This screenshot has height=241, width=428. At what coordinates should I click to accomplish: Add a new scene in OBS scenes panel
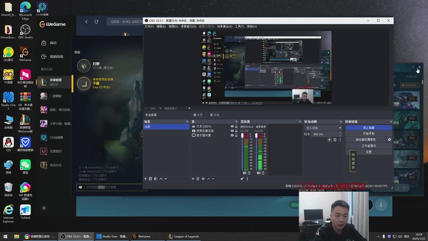point(146,179)
